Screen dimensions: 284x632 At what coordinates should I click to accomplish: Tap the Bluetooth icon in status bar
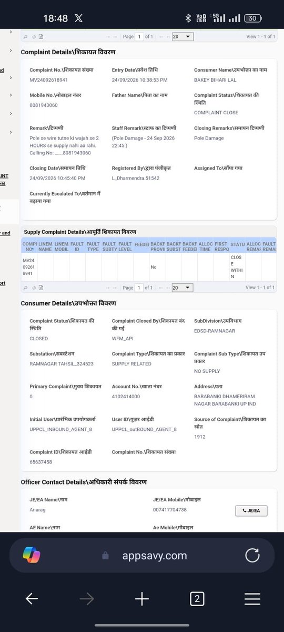[188, 18]
